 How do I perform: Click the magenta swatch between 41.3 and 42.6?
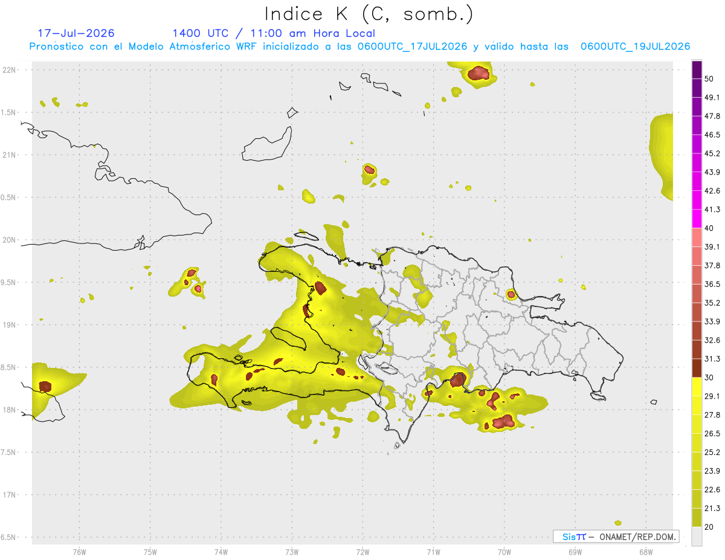click(x=697, y=200)
